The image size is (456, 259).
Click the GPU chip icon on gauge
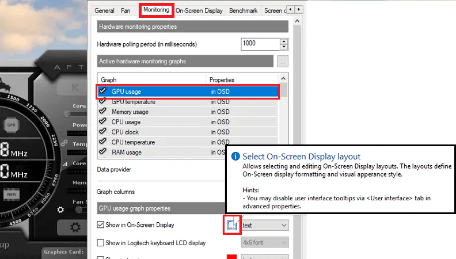[12, 125]
